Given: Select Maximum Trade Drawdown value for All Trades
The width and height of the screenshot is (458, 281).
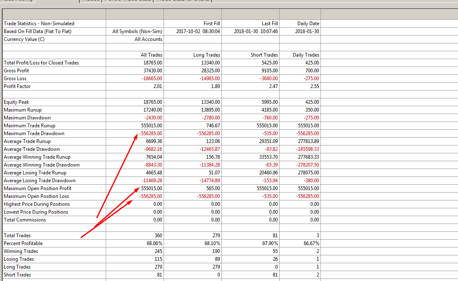Looking at the screenshot, I should click(150, 133).
